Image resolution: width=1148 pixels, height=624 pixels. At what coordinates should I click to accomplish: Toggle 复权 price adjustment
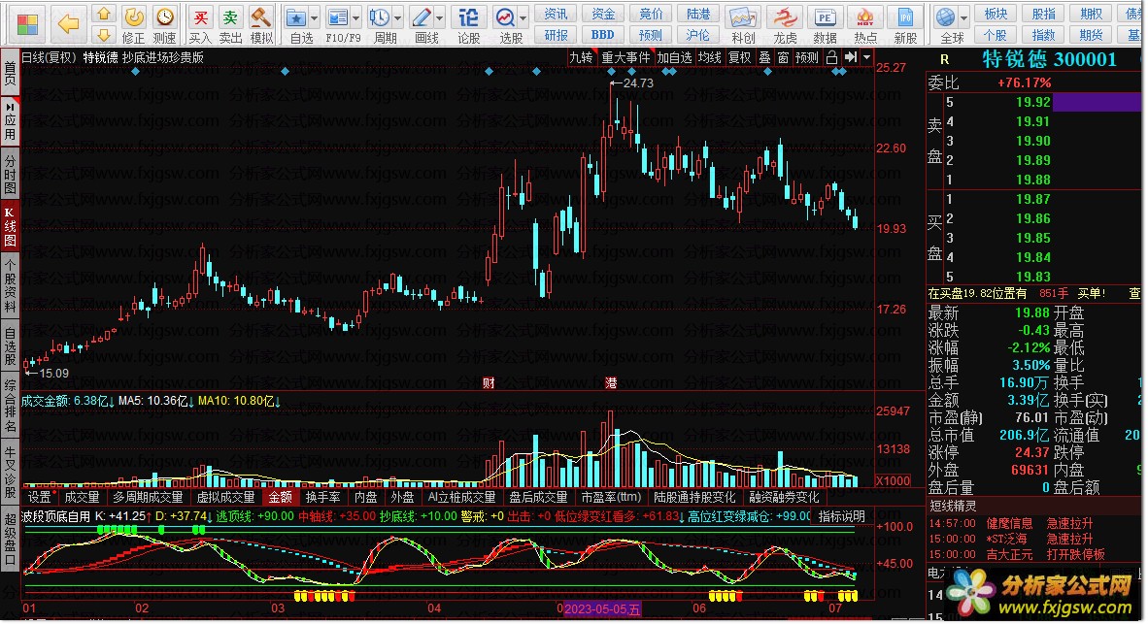tap(739, 58)
